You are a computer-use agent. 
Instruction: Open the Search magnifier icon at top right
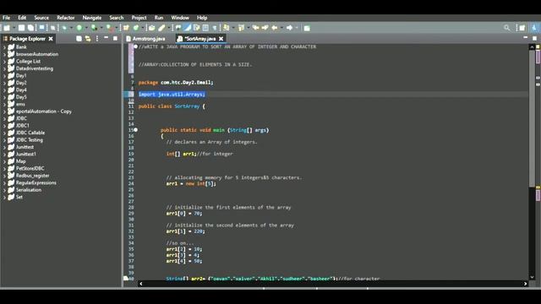(x=507, y=28)
